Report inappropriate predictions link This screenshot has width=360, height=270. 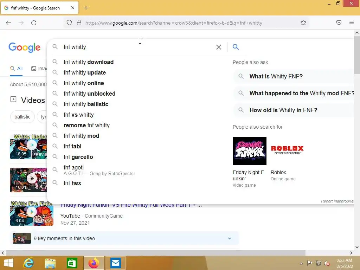(337, 201)
